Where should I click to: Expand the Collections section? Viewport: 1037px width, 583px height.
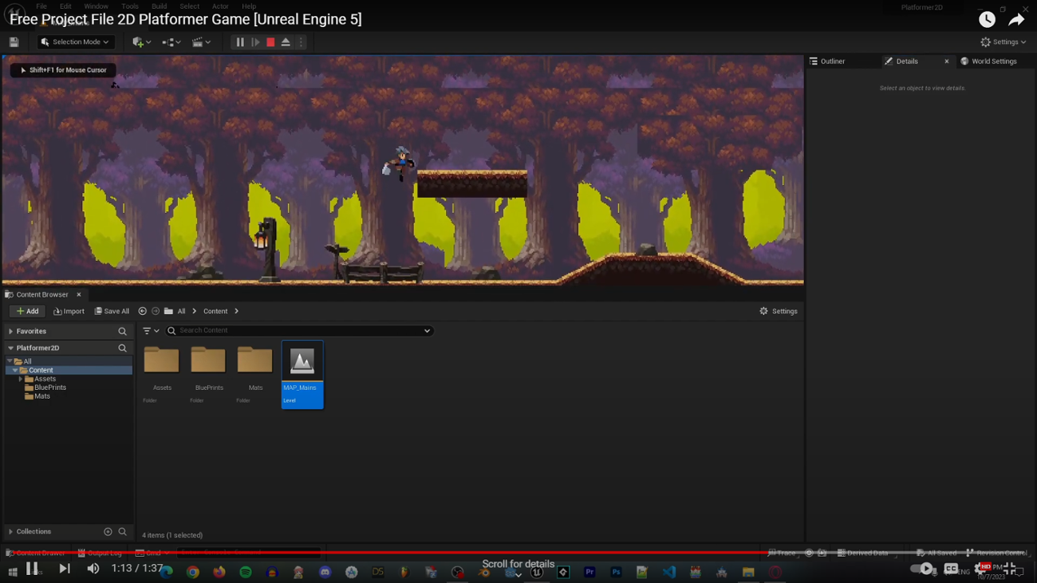tap(10, 532)
